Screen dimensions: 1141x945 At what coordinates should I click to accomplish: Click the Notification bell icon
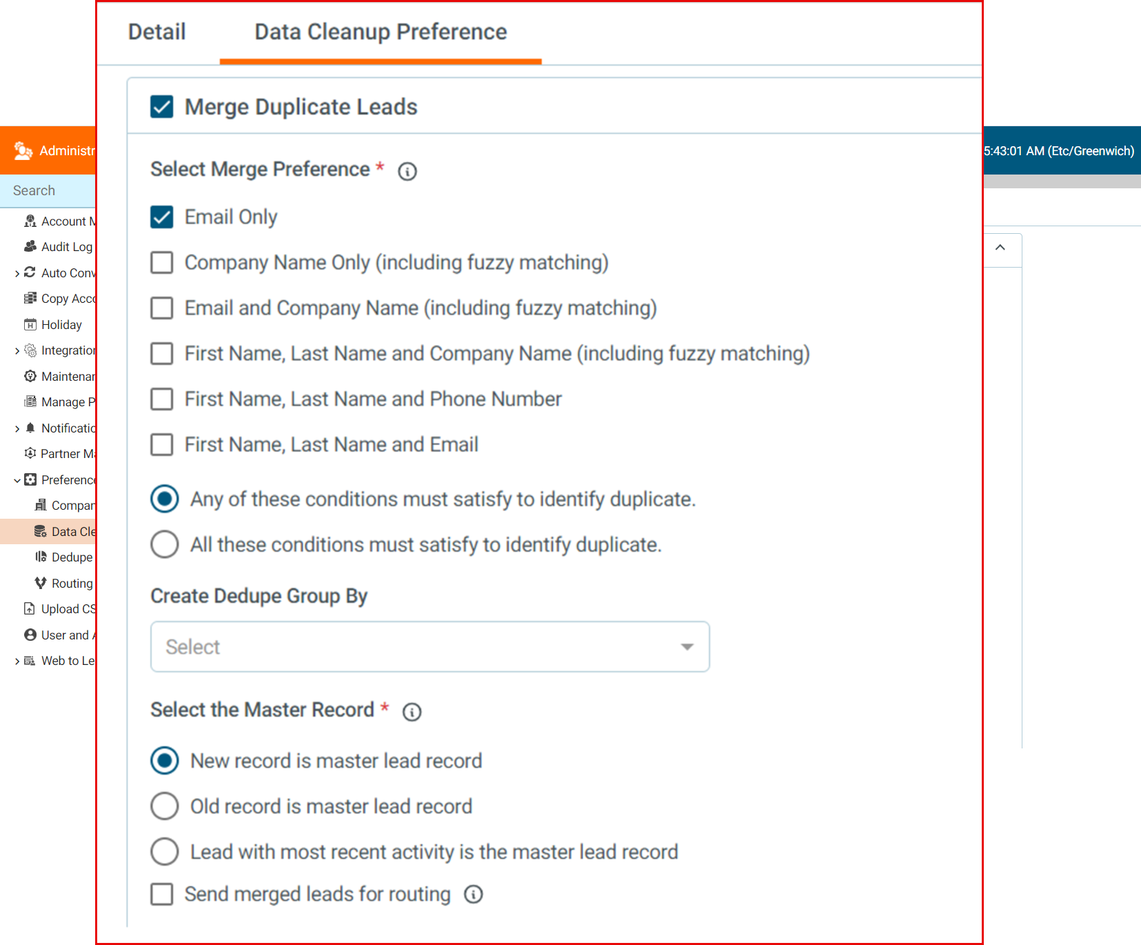click(30, 428)
